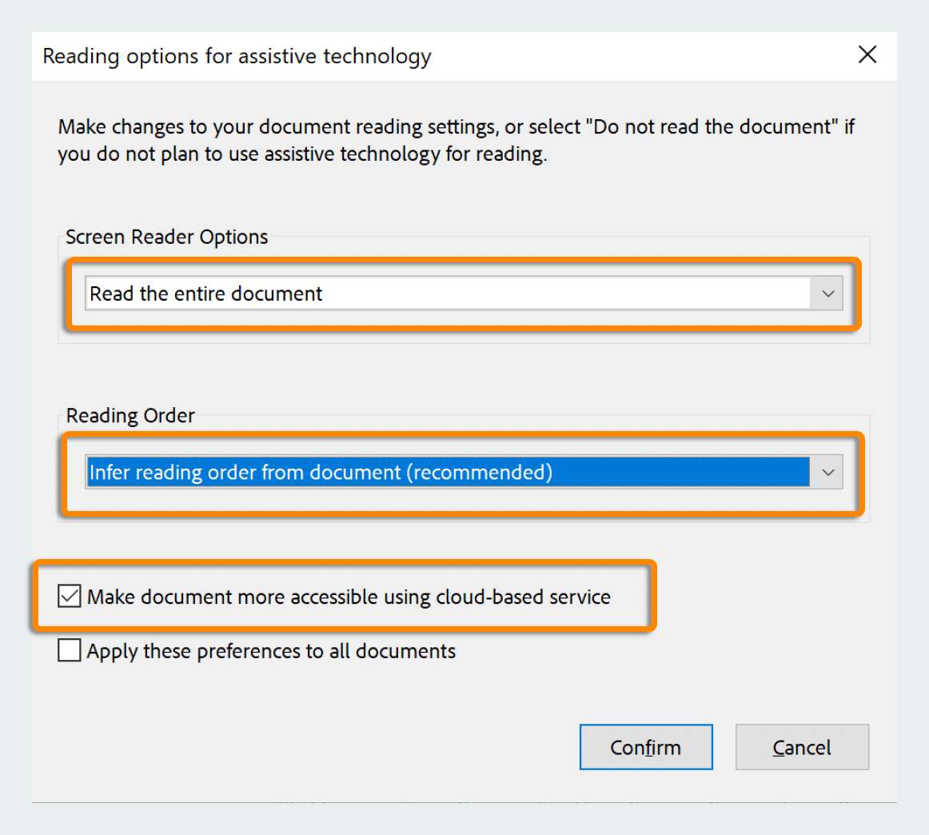Click the 'Screen Reader Options' group label

(x=166, y=238)
